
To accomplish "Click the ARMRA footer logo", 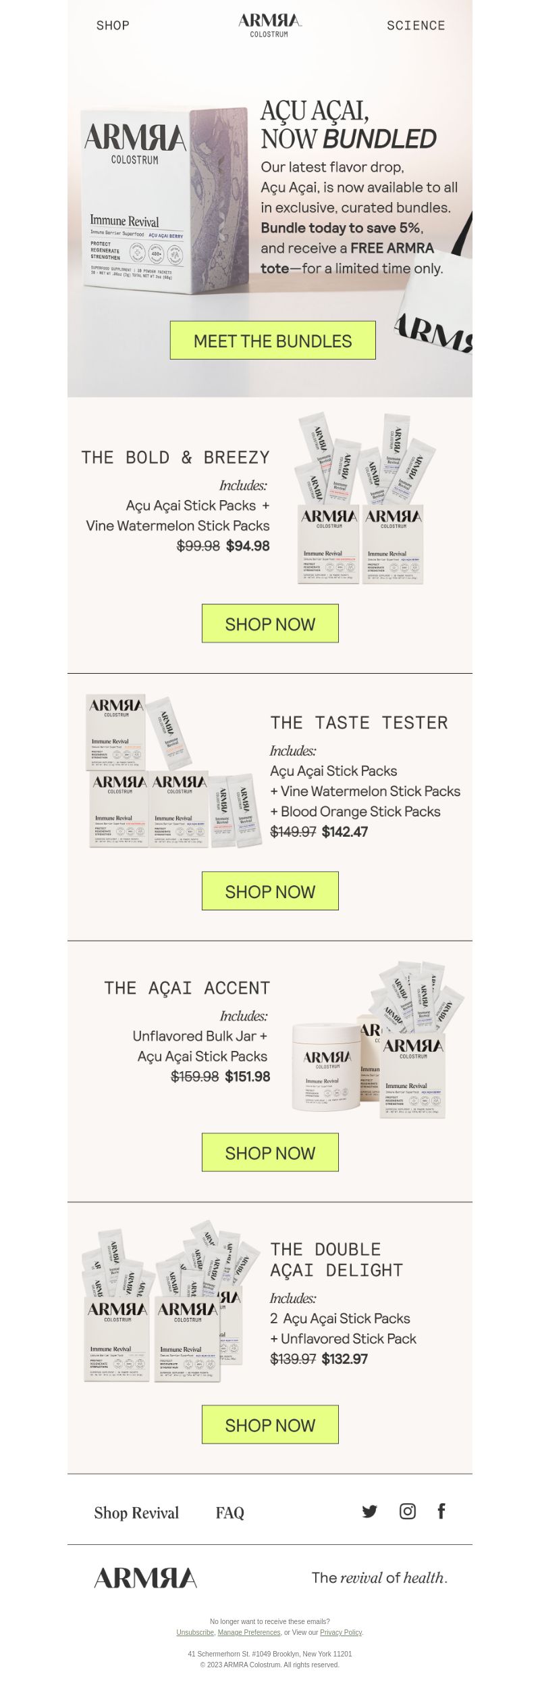I will [146, 1578].
